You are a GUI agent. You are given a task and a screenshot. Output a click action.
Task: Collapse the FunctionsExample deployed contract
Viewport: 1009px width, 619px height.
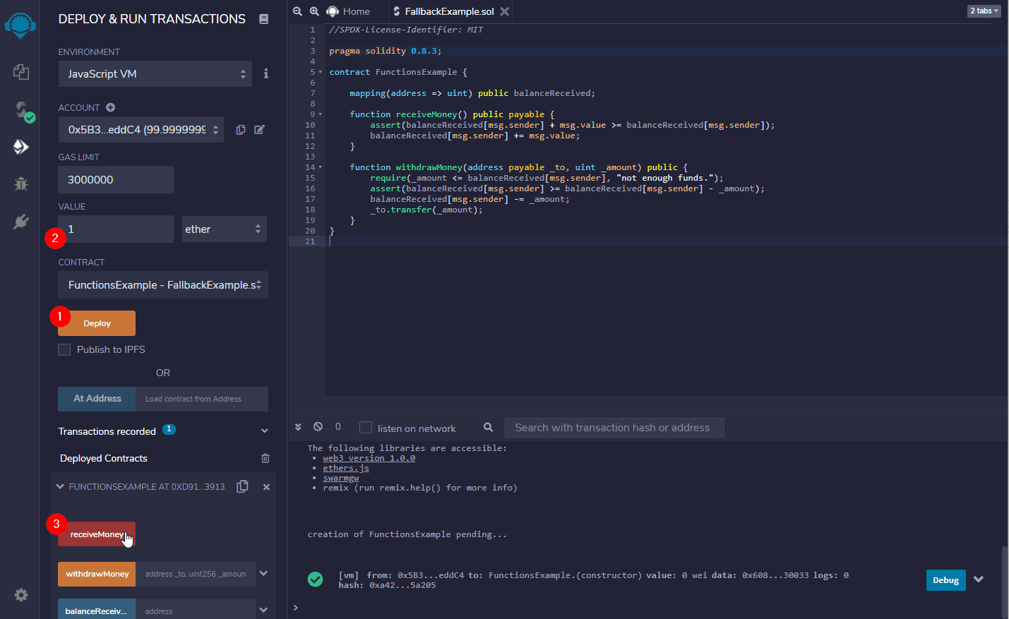tap(60, 487)
